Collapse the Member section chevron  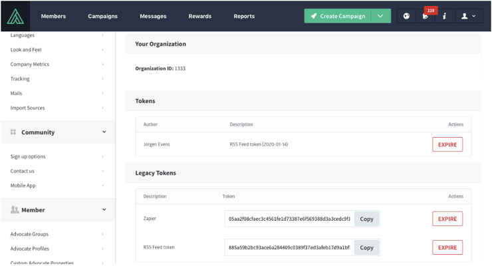click(x=104, y=209)
